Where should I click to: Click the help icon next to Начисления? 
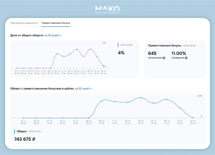click(x=164, y=58)
